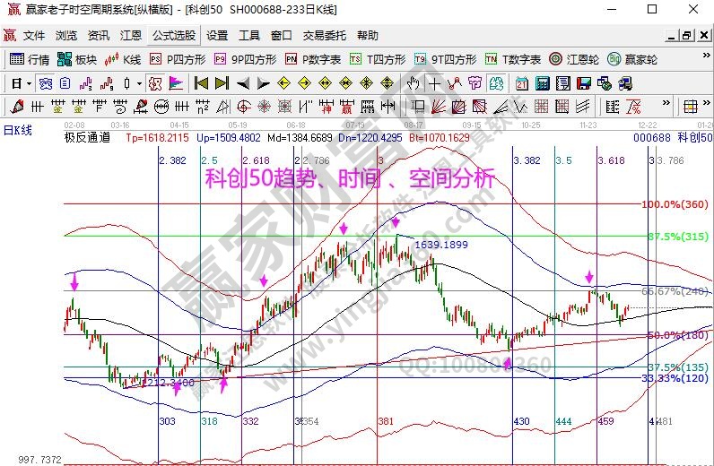
Task: Toggle the red pattern button beside the pink flag
Action: (x=154, y=83)
